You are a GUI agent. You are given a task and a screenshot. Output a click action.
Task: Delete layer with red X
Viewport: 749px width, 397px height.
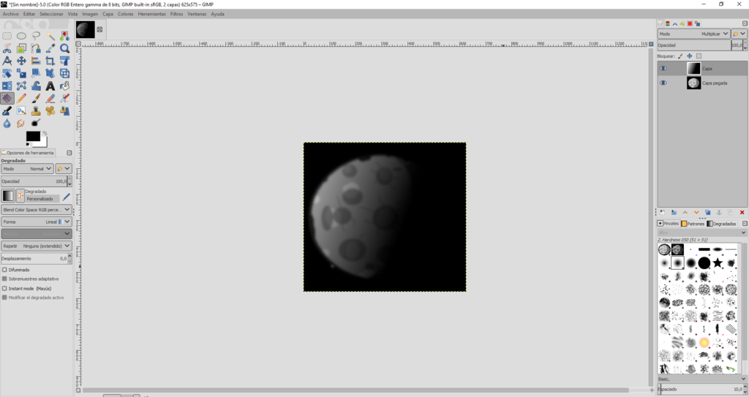pos(742,212)
